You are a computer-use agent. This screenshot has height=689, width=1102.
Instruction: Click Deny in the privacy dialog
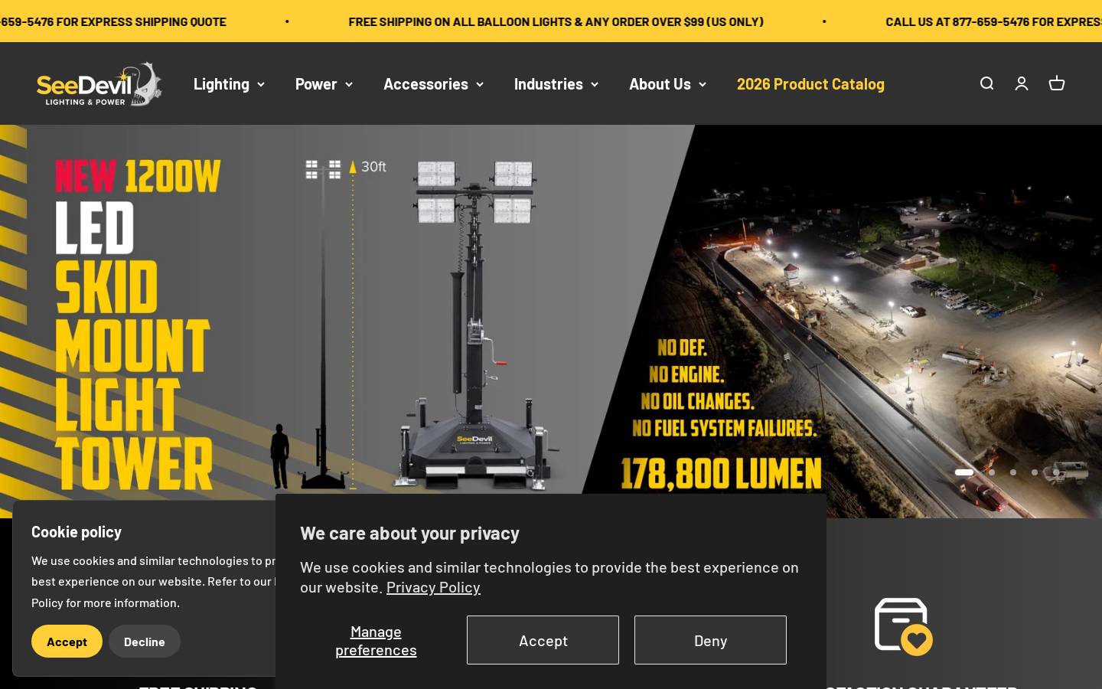click(x=710, y=640)
